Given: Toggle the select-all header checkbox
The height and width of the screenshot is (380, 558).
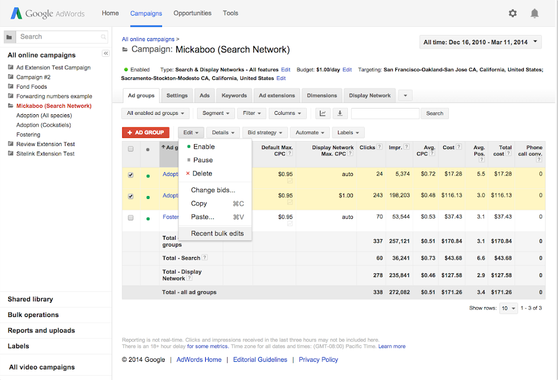Looking at the screenshot, I should click(x=130, y=149).
